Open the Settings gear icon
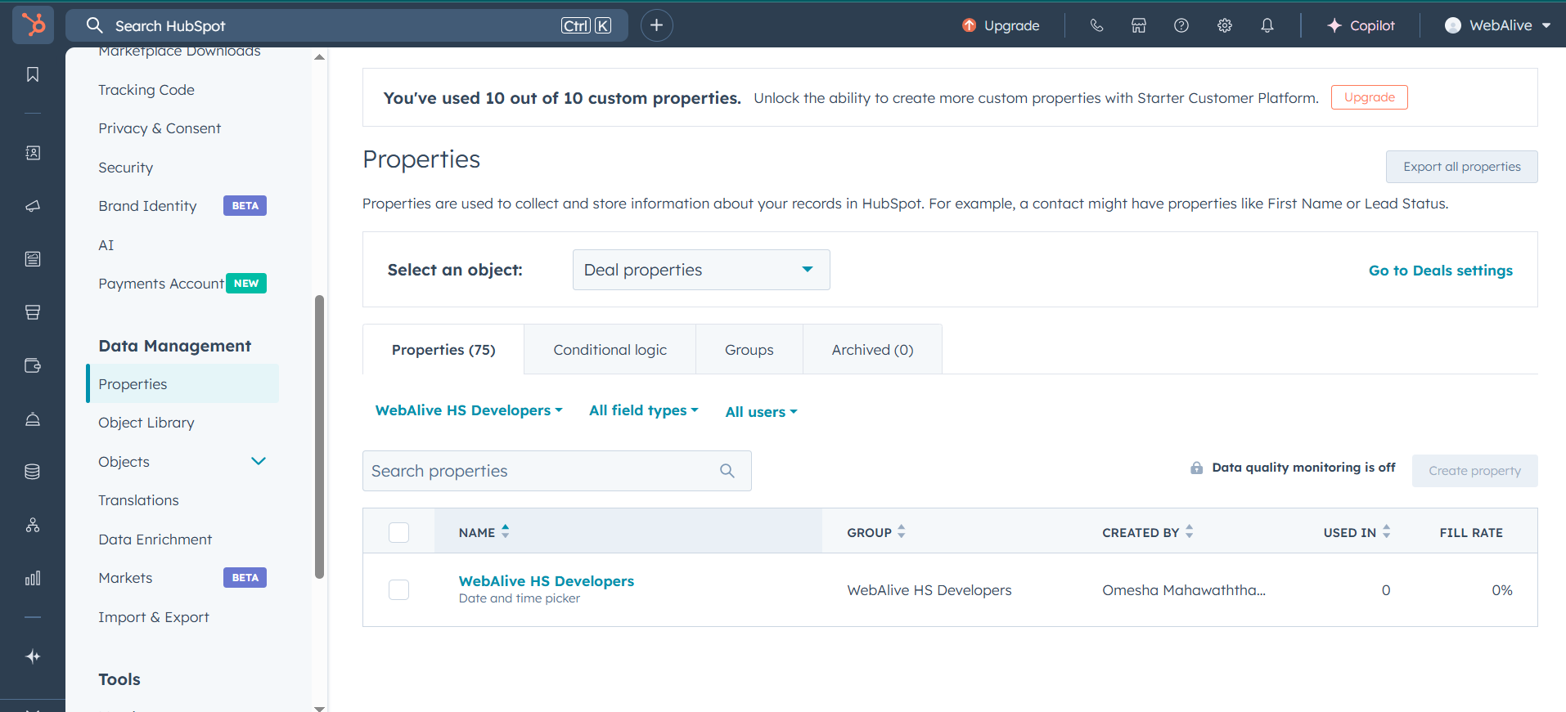The image size is (1566, 712). [1225, 25]
